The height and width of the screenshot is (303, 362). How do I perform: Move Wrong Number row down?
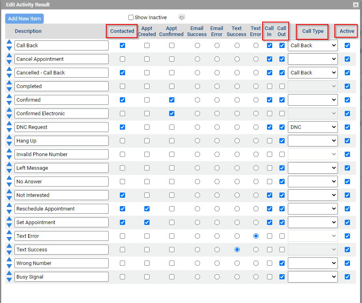pos(9,266)
